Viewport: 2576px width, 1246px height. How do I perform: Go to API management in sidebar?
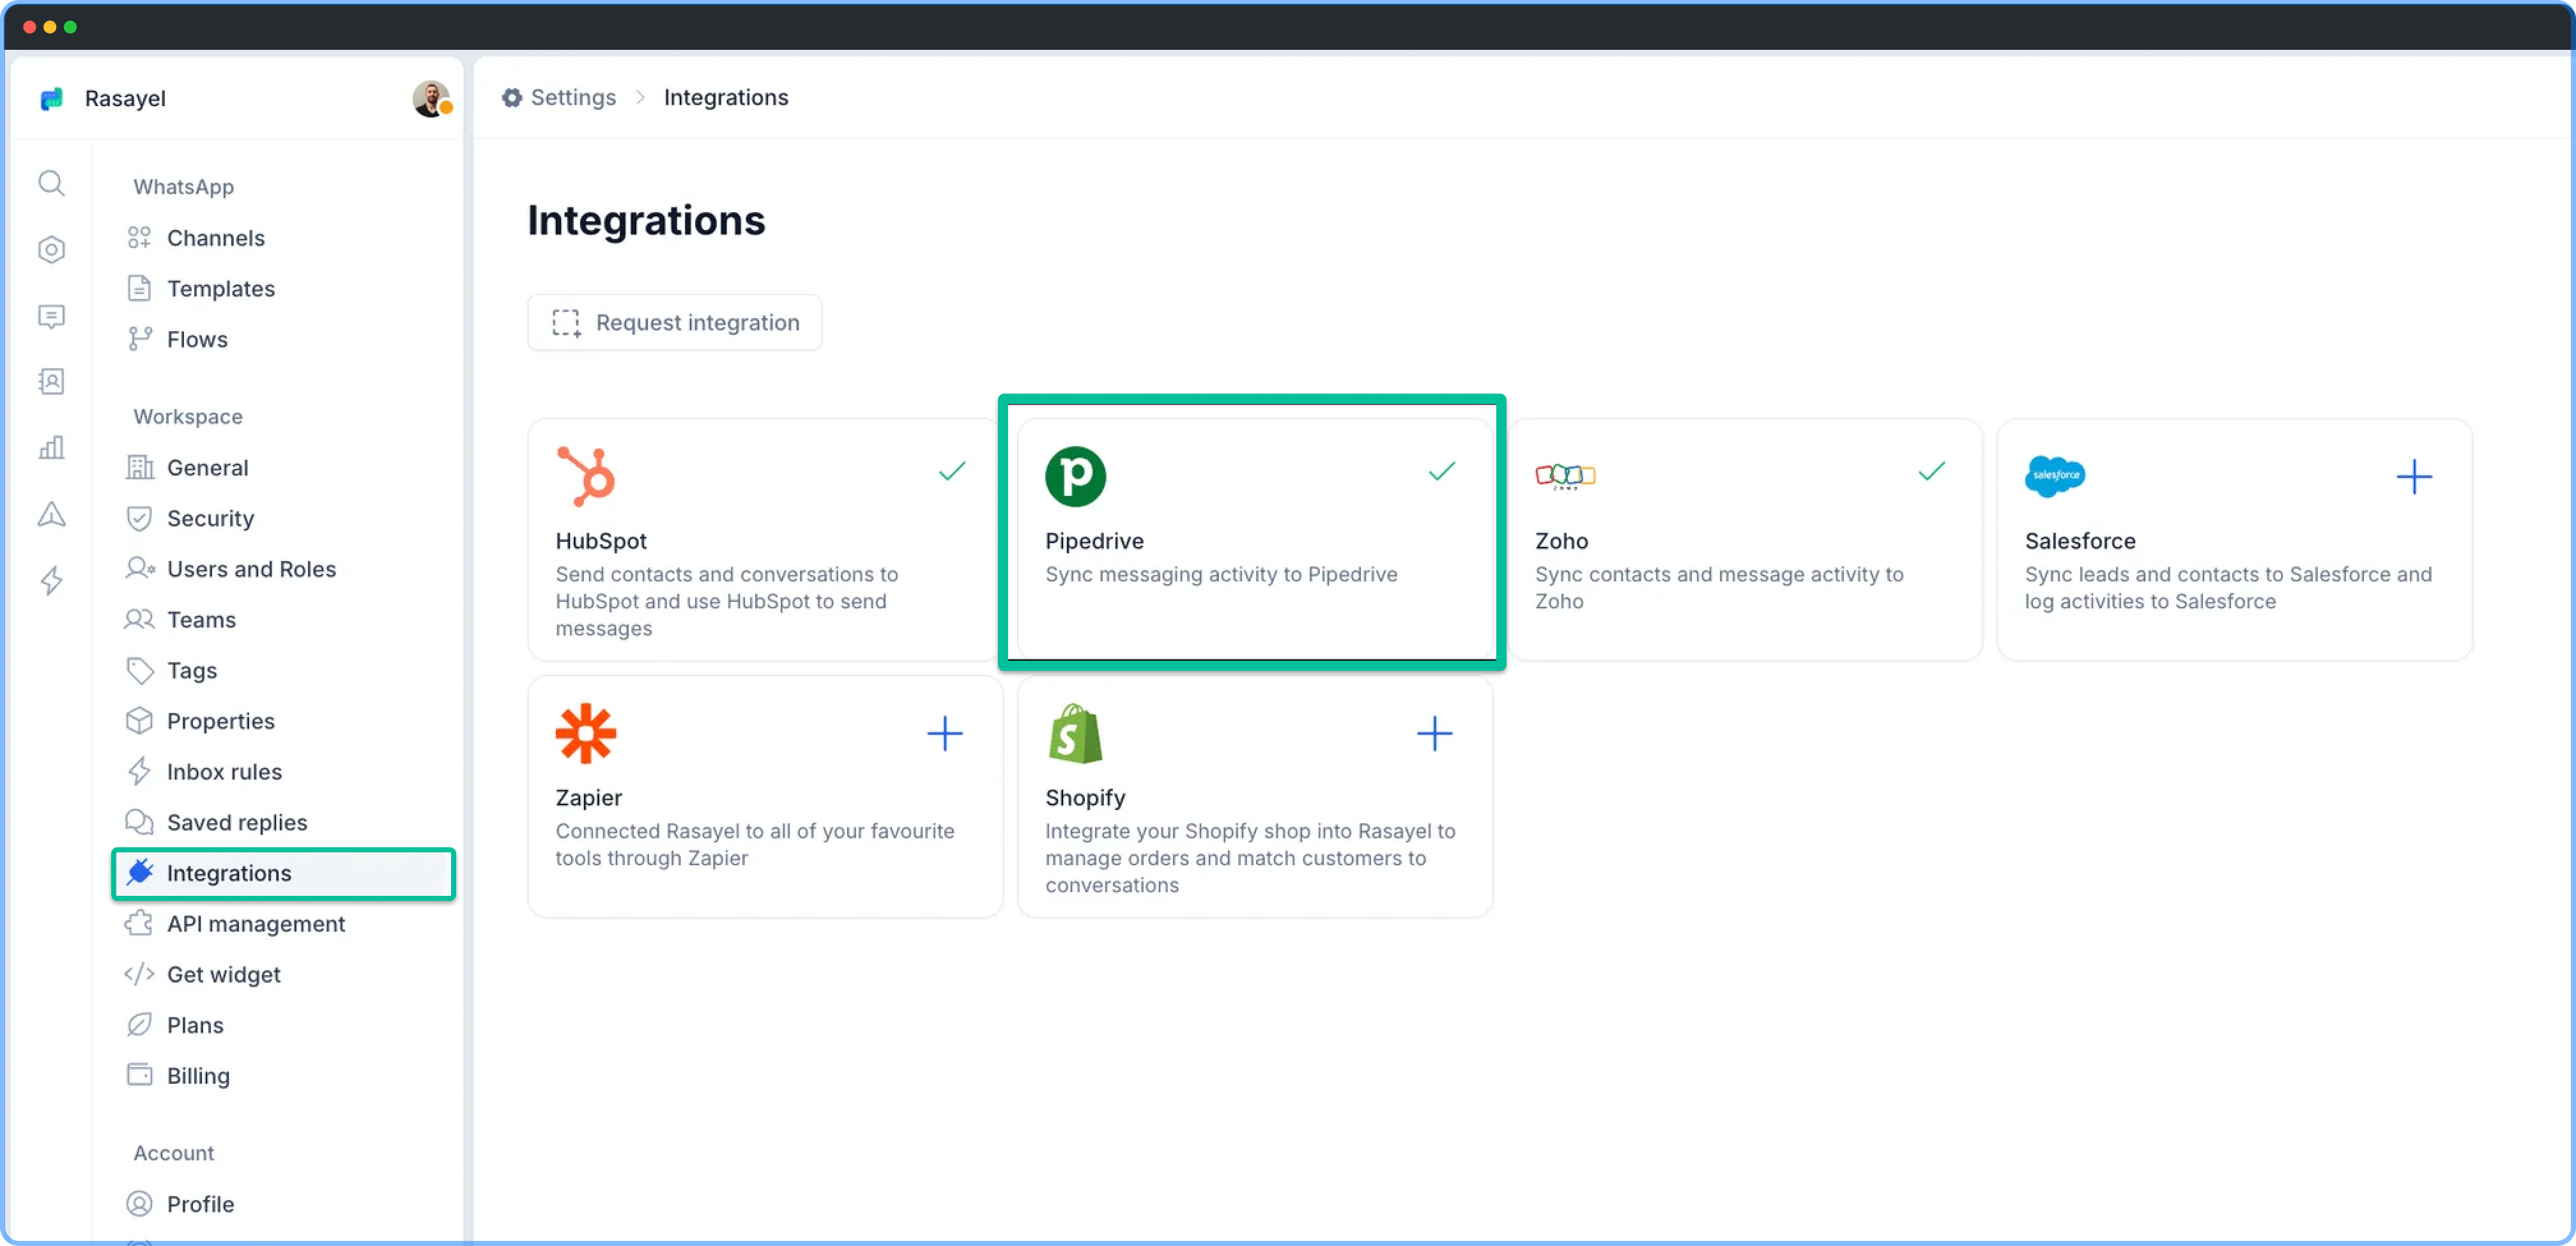tap(255, 923)
